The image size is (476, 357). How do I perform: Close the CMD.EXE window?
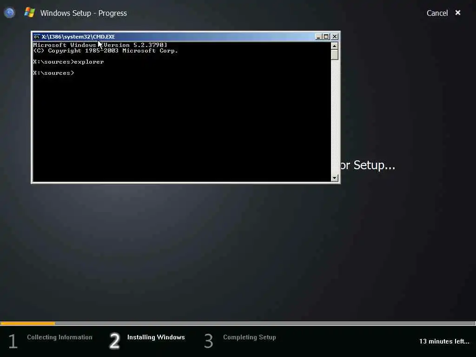click(x=335, y=37)
